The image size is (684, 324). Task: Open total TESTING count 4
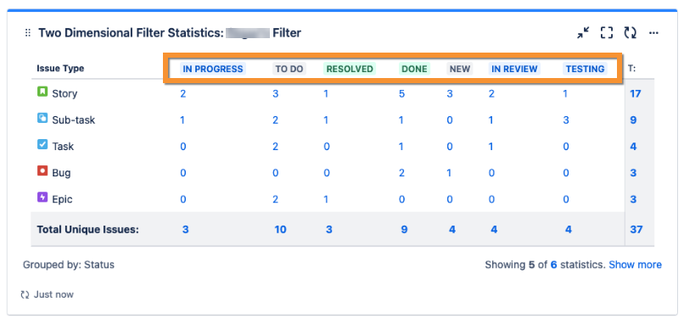[569, 229]
